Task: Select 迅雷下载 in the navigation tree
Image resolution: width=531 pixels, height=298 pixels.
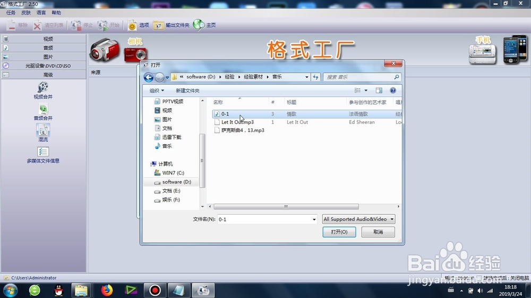Action: pos(172,137)
